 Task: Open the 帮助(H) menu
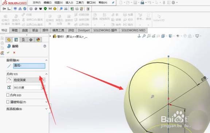pos(103,3)
